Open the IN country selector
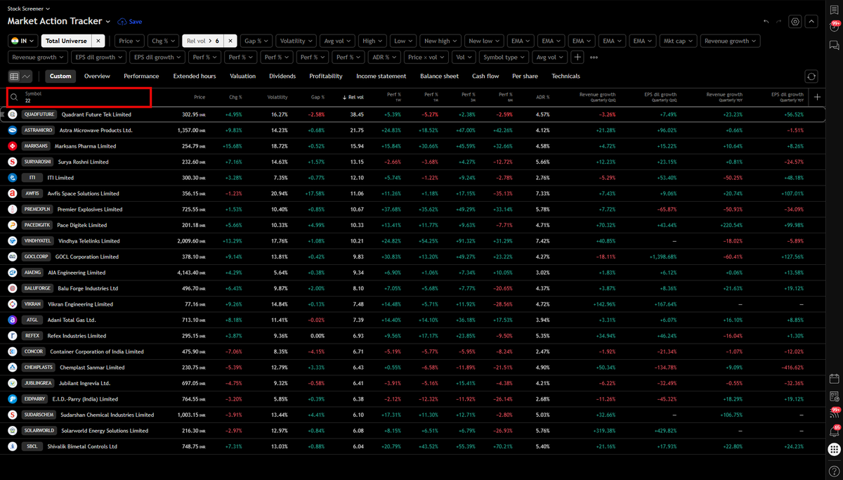The image size is (843, 480). click(22, 41)
